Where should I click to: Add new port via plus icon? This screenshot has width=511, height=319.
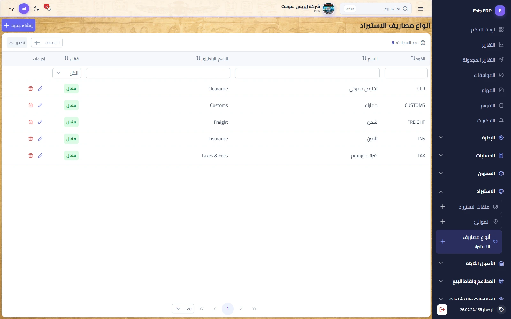(x=443, y=222)
